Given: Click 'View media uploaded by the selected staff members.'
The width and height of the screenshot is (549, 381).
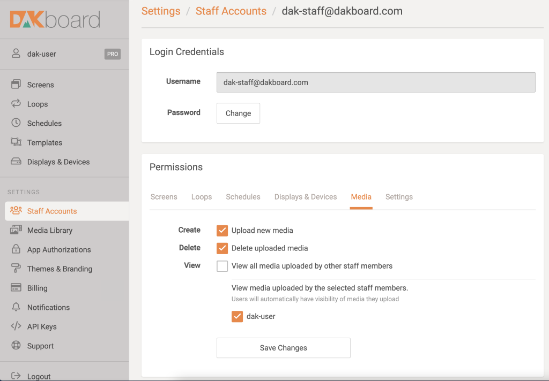Looking at the screenshot, I should [320, 288].
